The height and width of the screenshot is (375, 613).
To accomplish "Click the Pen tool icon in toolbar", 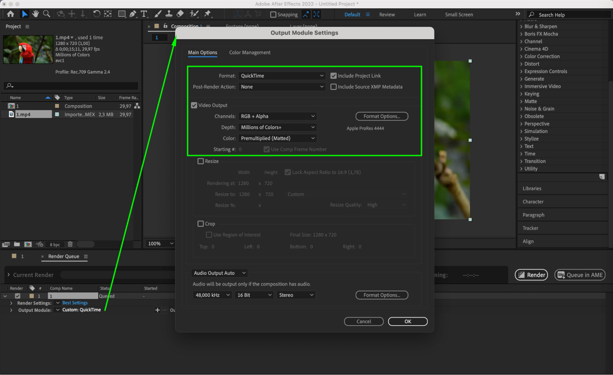I will click(x=134, y=14).
